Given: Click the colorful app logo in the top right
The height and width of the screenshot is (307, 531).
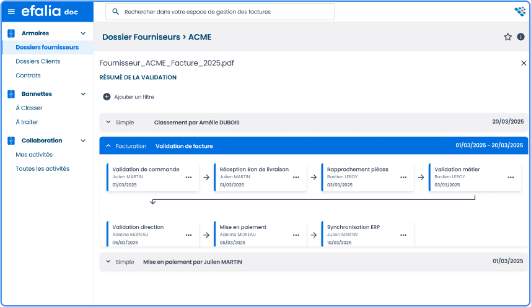Looking at the screenshot, I should click(520, 11).
